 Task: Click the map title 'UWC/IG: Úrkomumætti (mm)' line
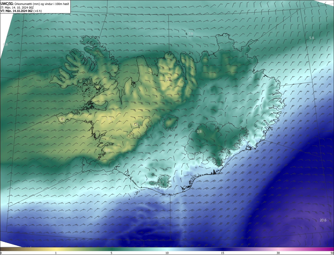click(x=35, y=3)
